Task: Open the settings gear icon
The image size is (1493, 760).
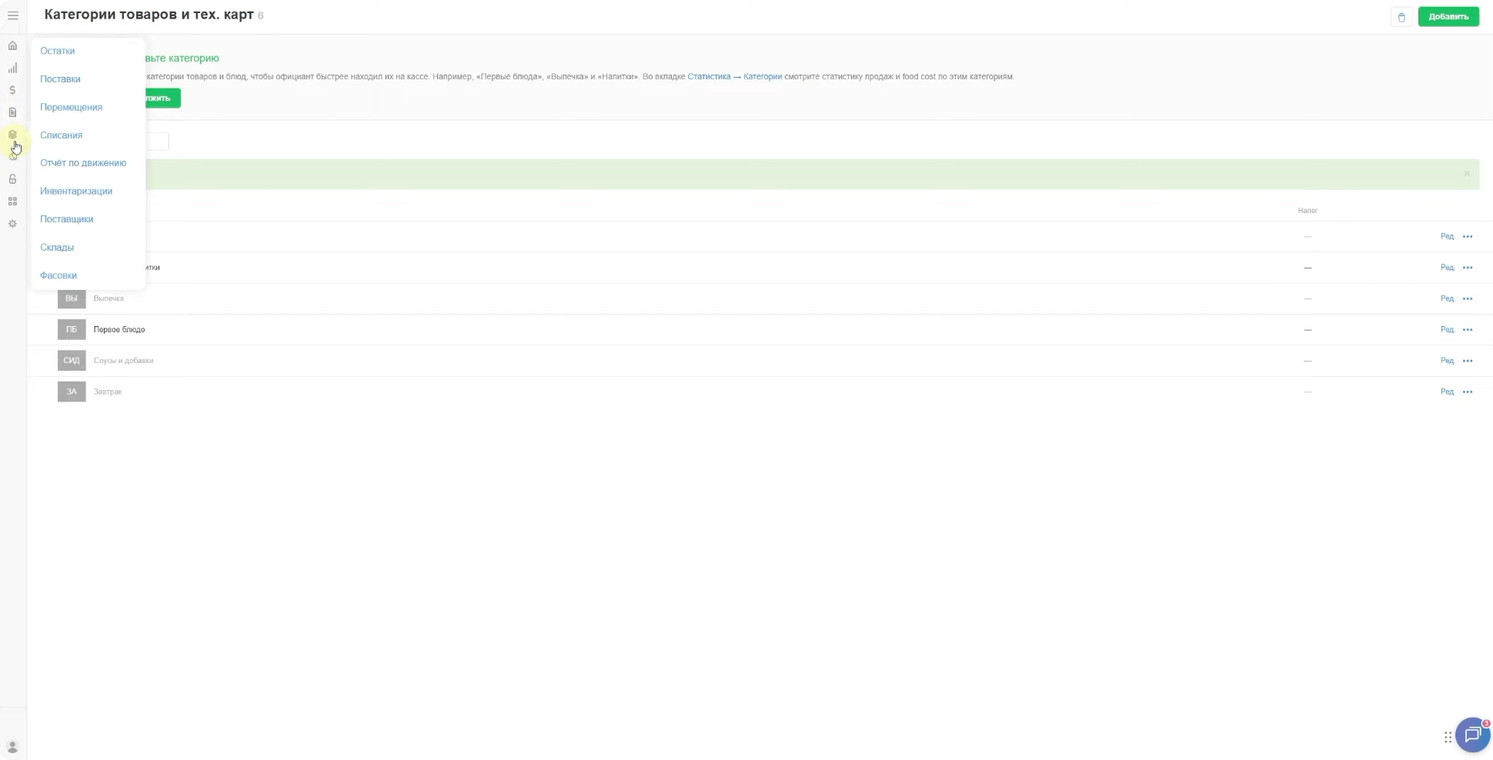Action: 12,224
